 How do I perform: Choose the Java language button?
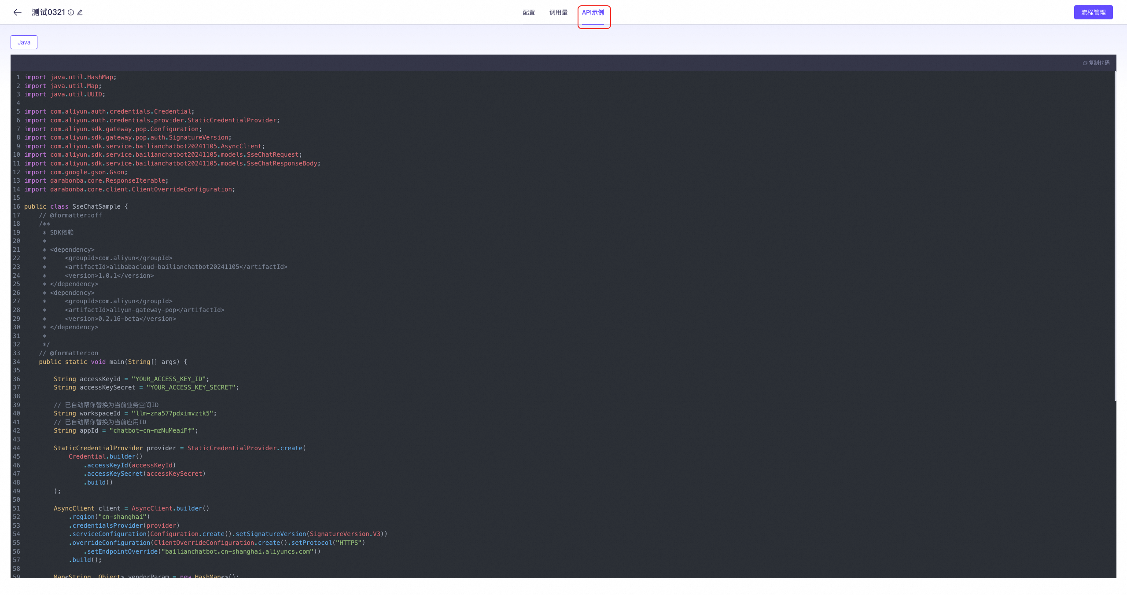24,42
